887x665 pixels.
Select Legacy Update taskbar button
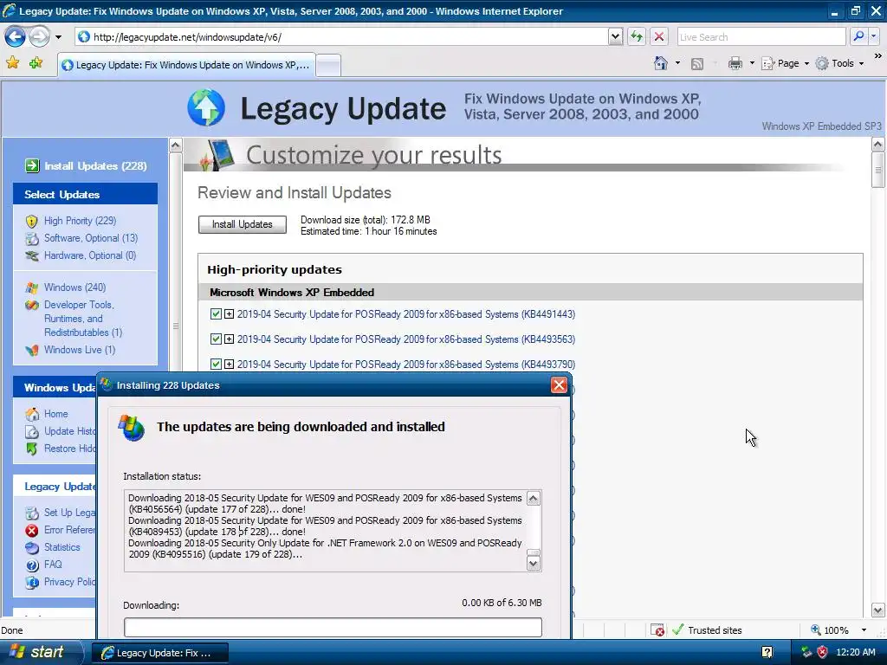160,653
